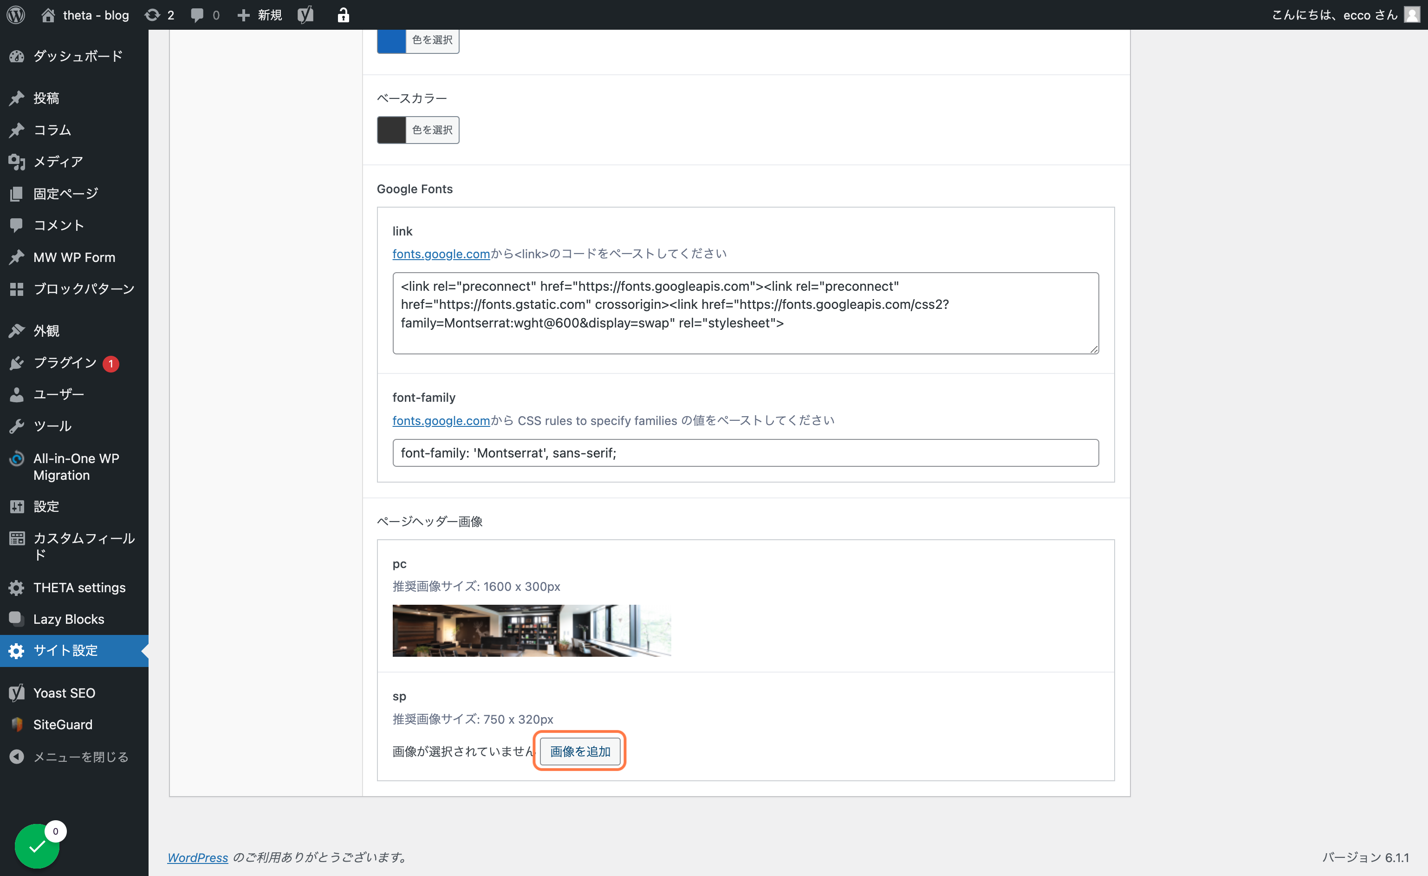Click the font-family text input field
Image resolution: width=1428 pixels, height=876 pixels.
(745, 453)
